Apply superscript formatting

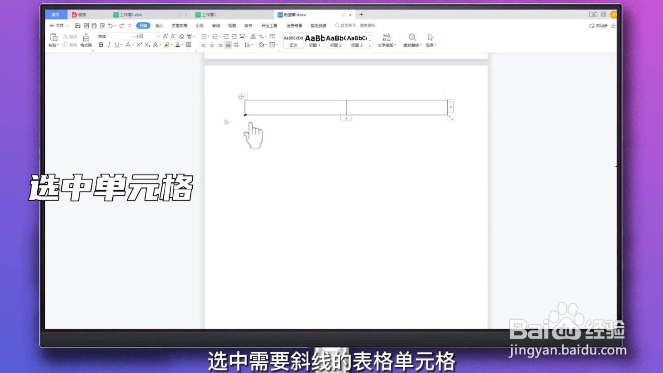pos(140,45)
